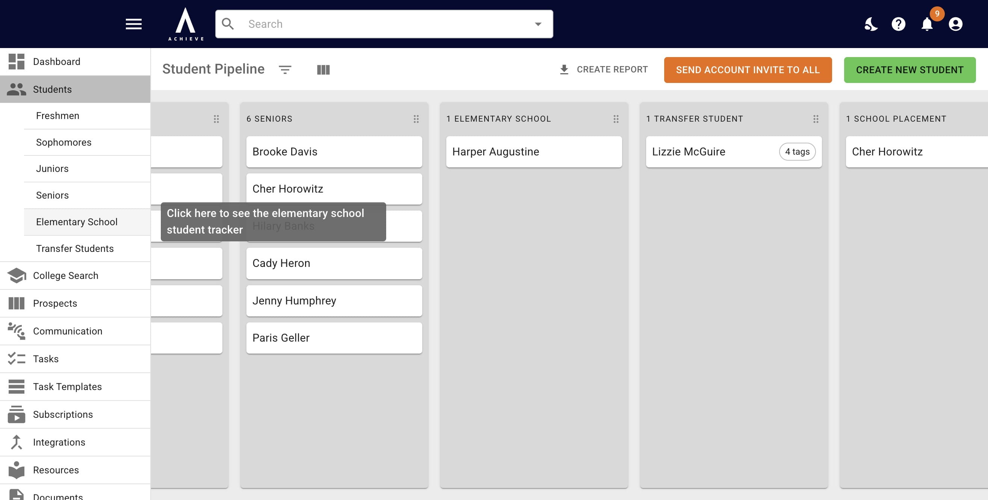Focus the Search input field
The image size is (988, 500).
(x=384, y=24)
